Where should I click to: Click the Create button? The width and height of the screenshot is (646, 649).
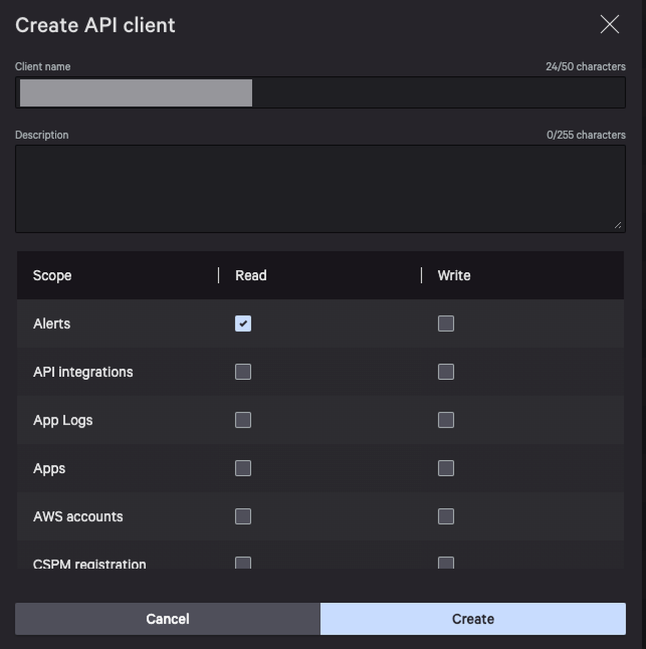point(473,619)
